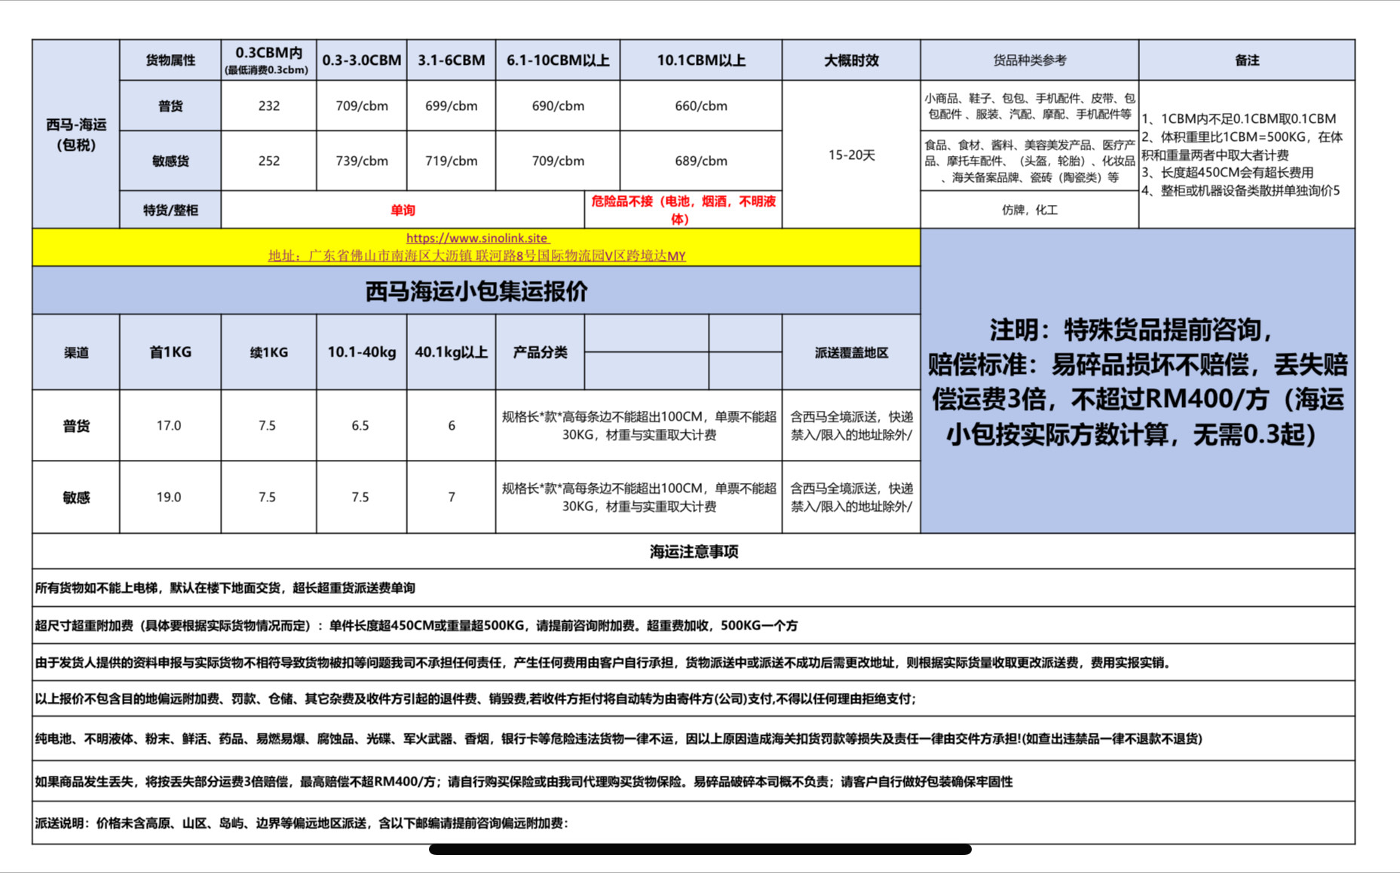This screenshot has width=1400, height=873.
Task: Click the 敏感货 price cell showing 252
Action: click(x=268, y=161)
